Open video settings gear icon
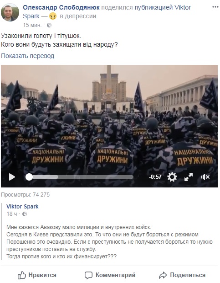The width and height of the screenshot is (220, 283). 172,176
